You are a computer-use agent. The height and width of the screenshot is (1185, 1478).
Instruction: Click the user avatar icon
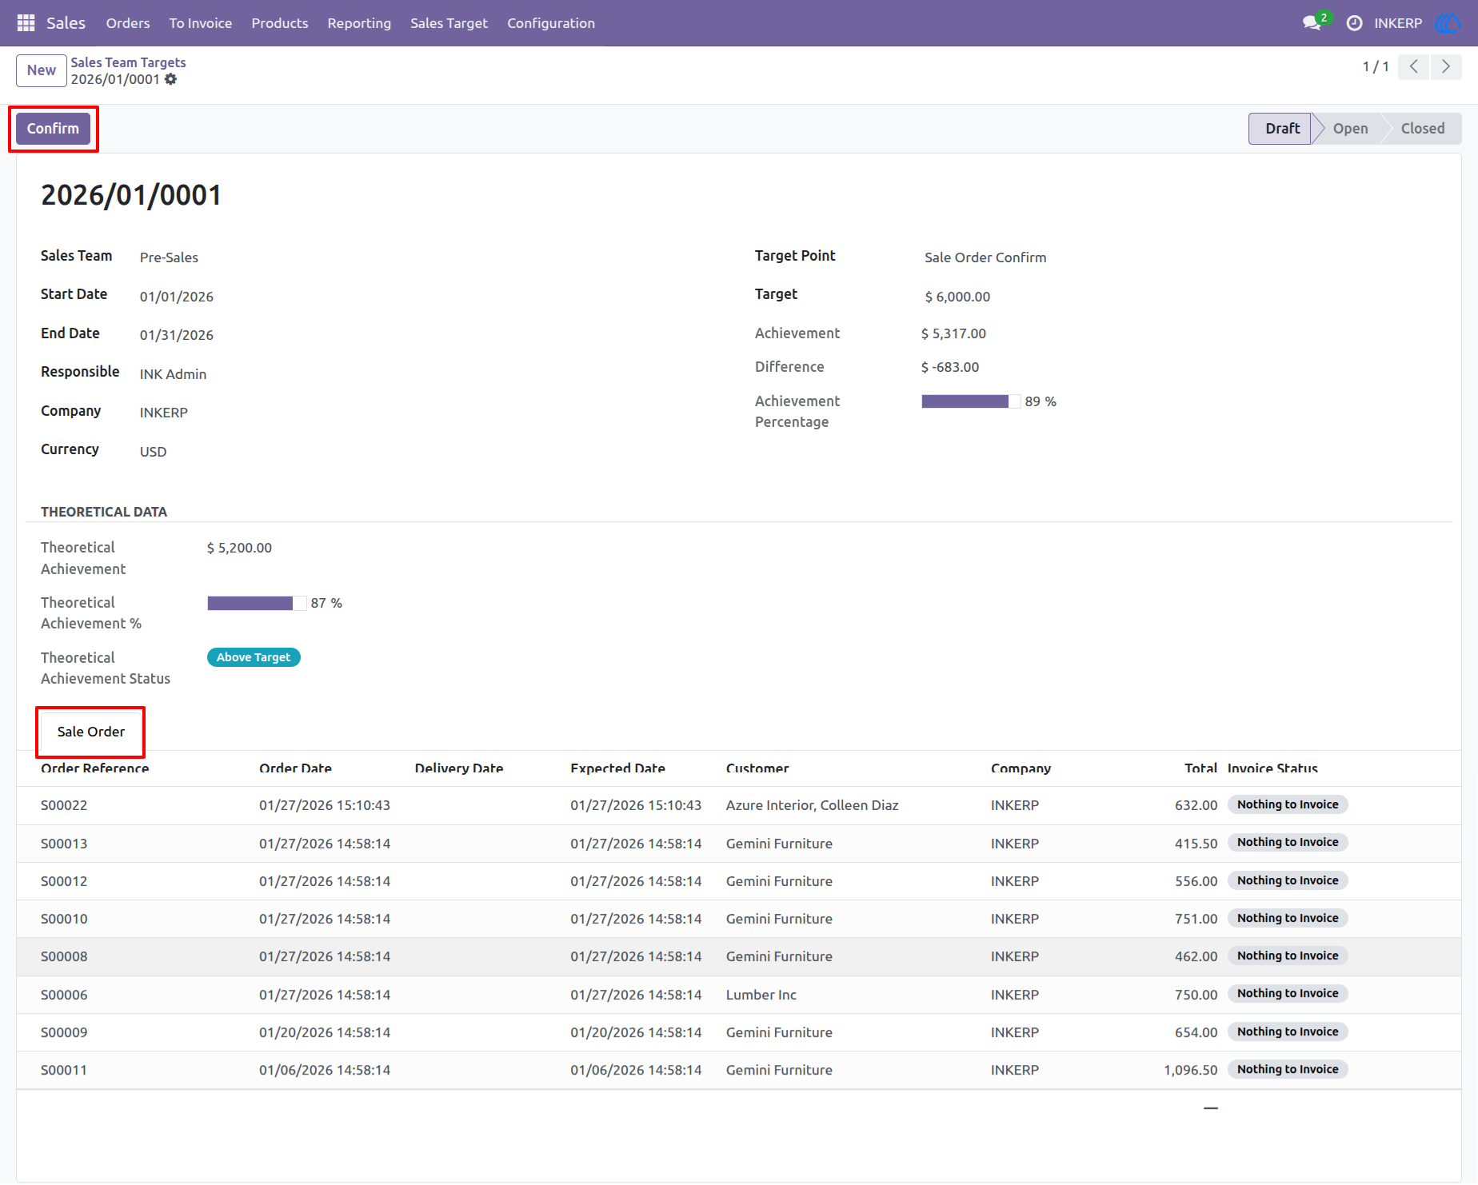click(1448, 23)
